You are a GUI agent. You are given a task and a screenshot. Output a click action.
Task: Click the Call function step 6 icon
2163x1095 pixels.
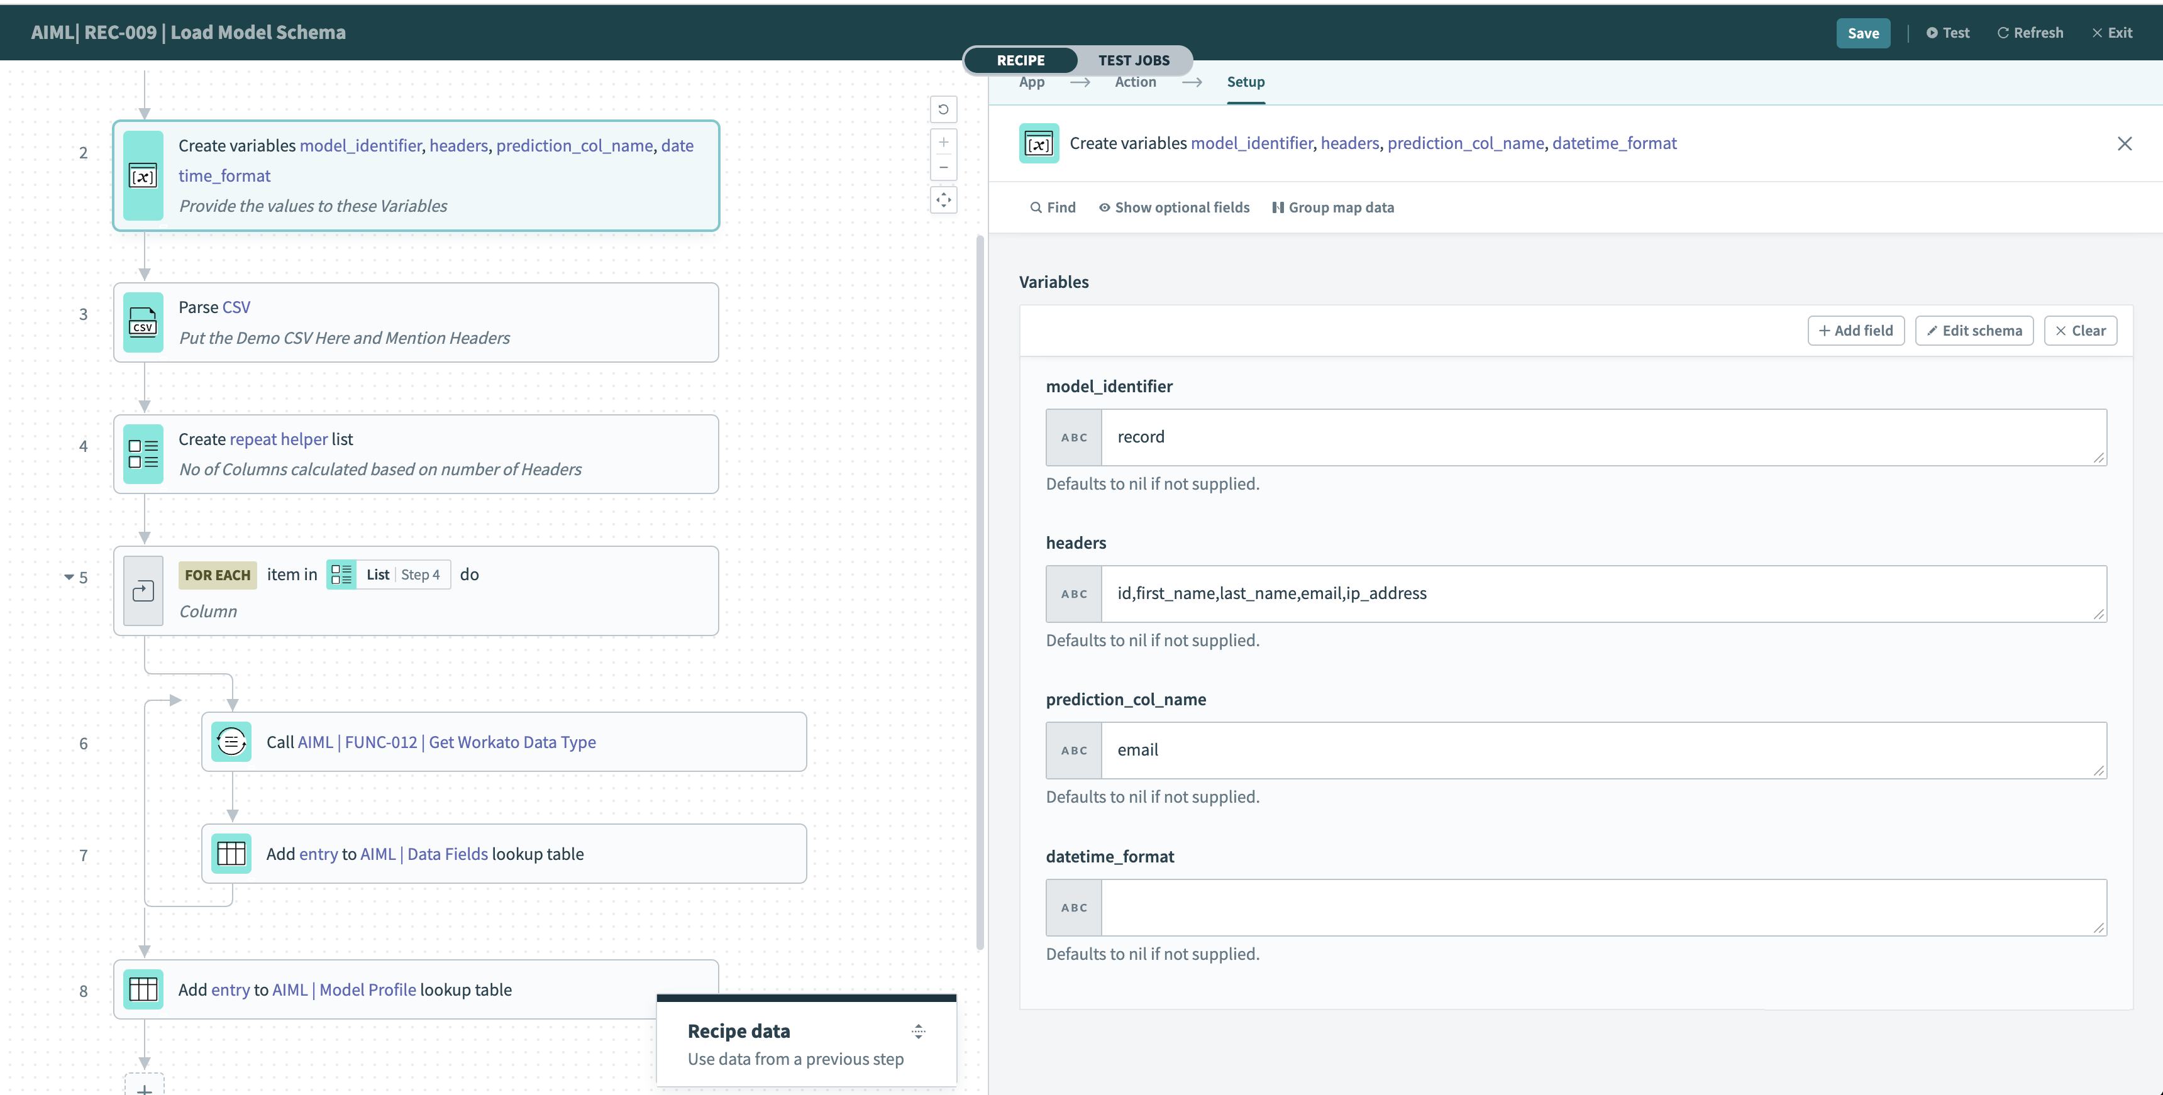(x=231, y=742)
